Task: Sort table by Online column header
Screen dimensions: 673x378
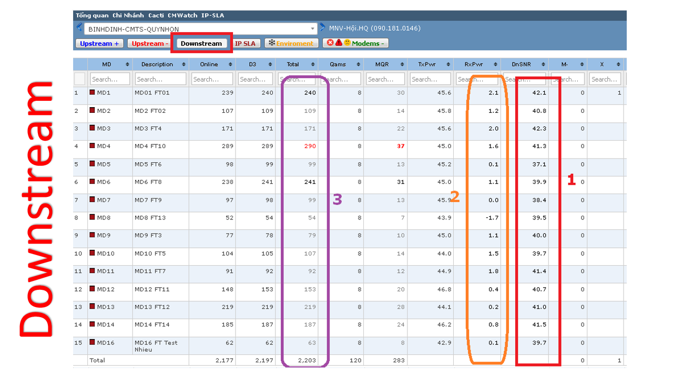Action: point(211,64)
